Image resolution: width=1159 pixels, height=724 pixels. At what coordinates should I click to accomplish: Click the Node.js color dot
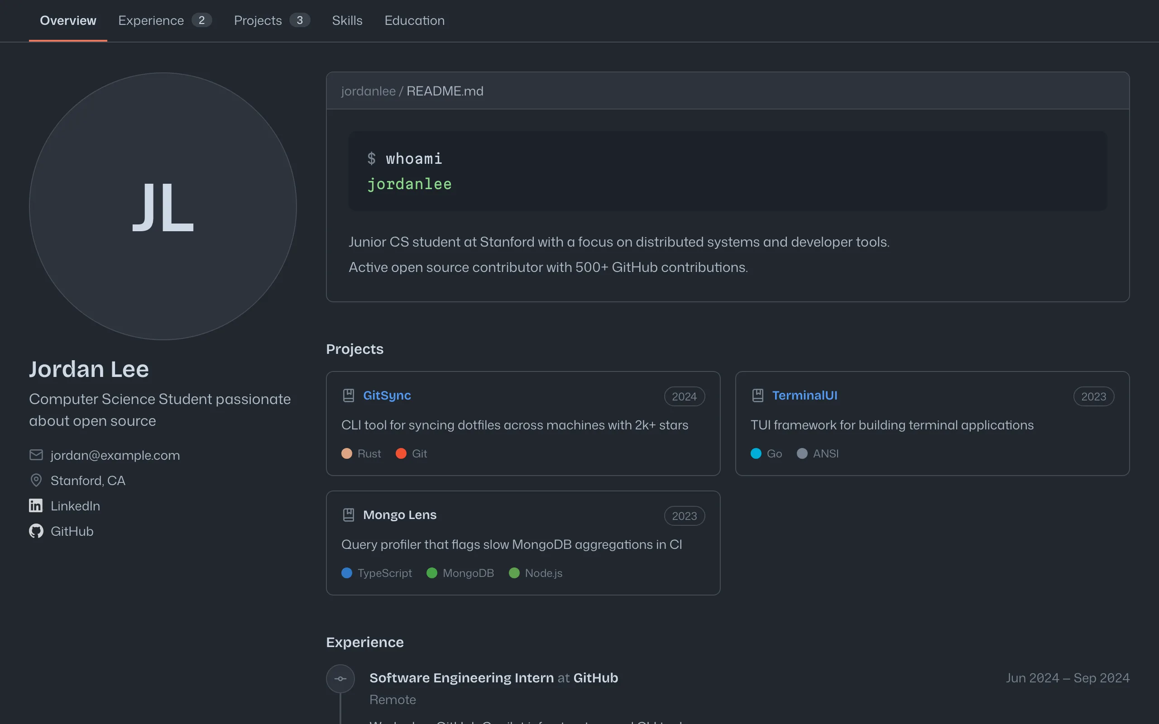point(514,573)
